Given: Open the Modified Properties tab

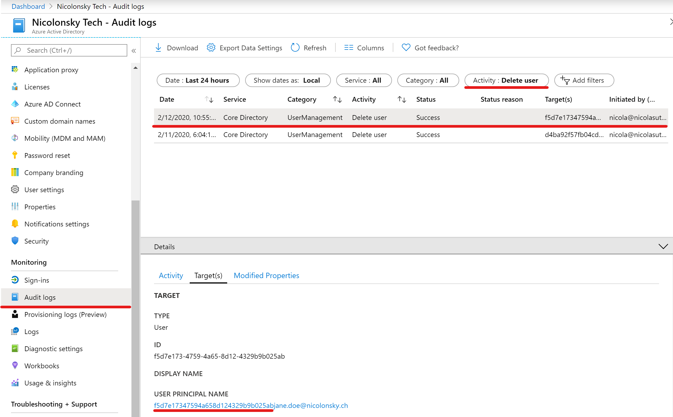Looking at the screenshot, I should tap(266, 275).
